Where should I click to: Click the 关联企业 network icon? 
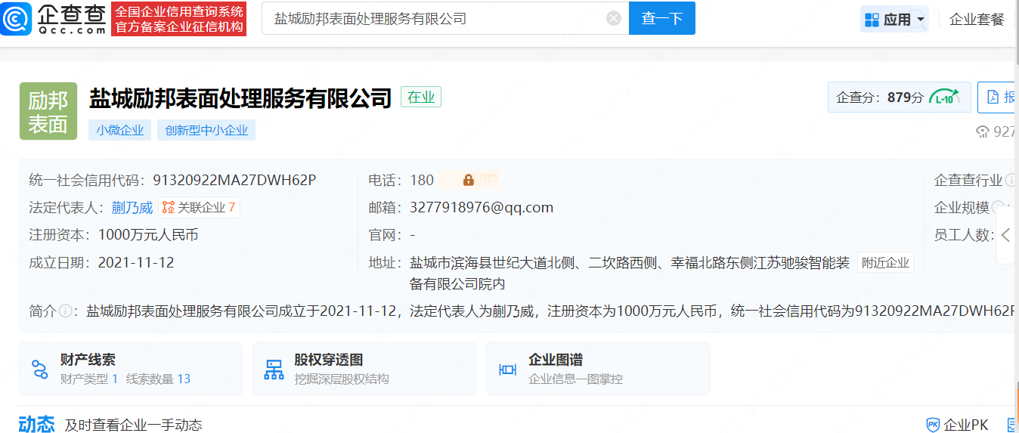(169, 207)
